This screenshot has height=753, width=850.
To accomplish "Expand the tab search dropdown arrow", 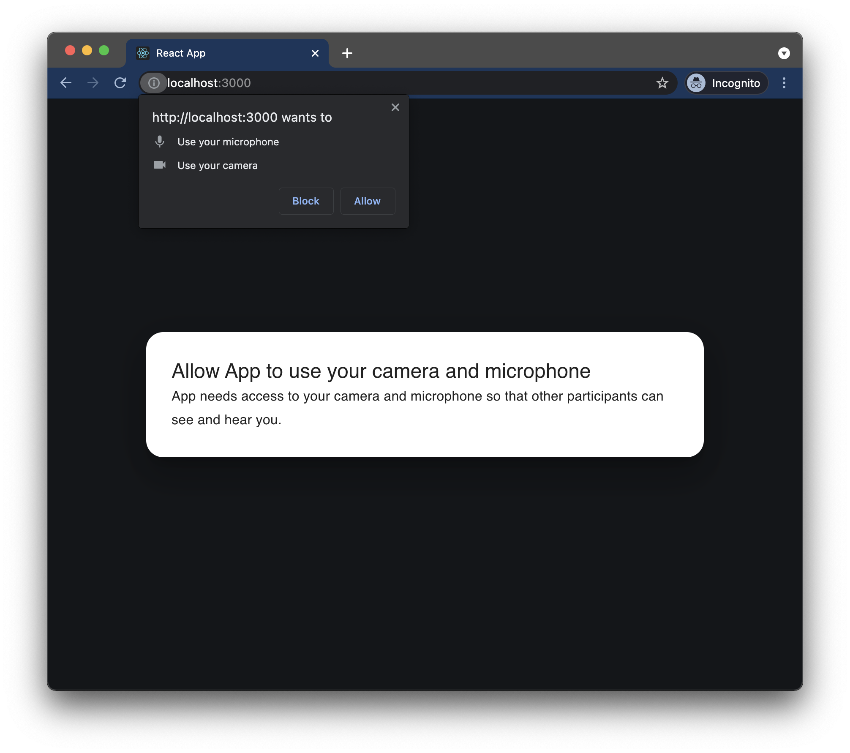I will pos(784,53).
